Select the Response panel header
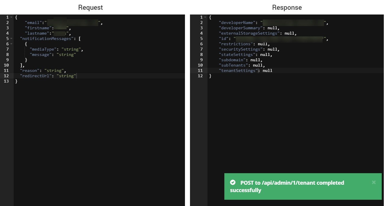This screenshot has width=385, height=206. [287, 7]
